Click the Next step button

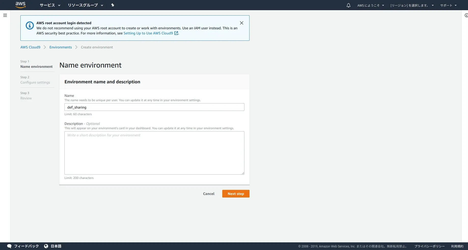[x=236, y=194]
